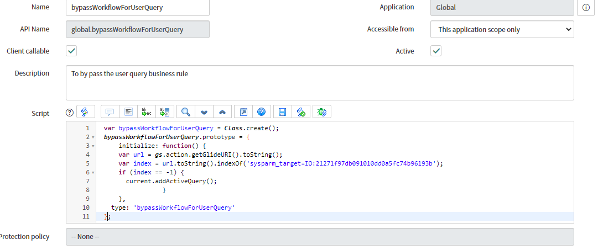Open editor help blue question icon
603x250 pixels.
click(x=262, y=112)
